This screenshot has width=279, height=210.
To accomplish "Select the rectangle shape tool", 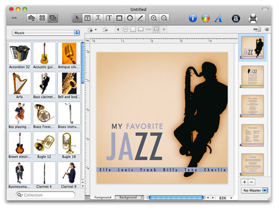I will pos(119,18).
